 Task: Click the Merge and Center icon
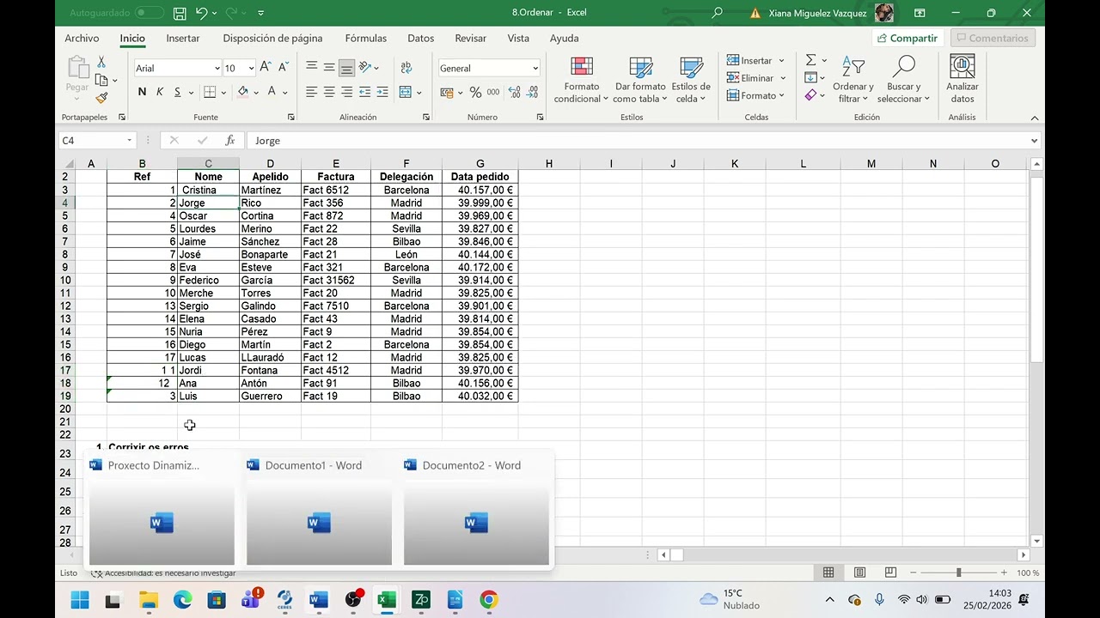pos(406,92)
